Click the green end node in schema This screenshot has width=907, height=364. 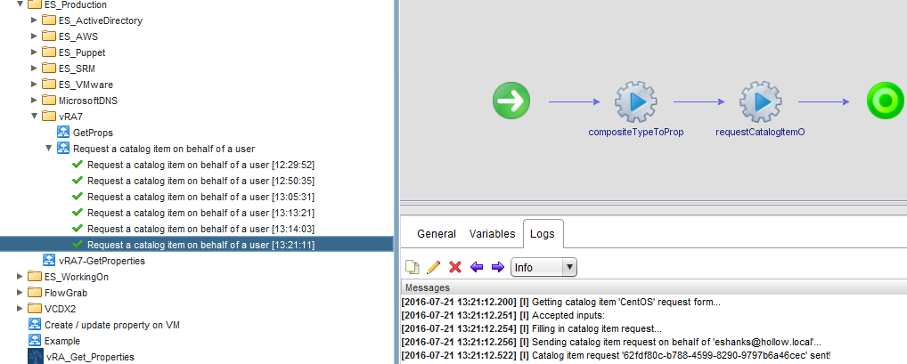pos(886,101)
